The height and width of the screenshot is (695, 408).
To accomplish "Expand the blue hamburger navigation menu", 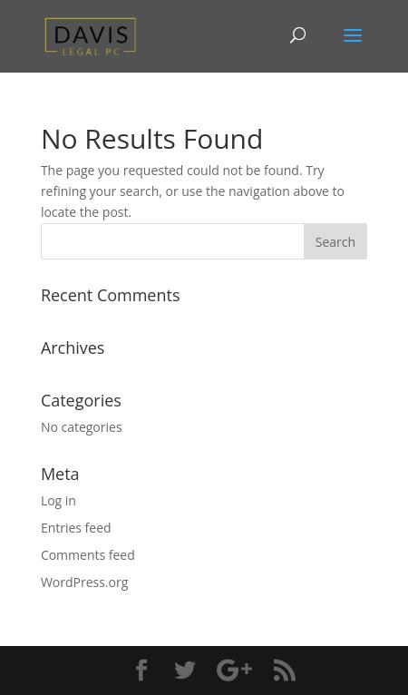I will pyautogui.click(x=353, y=35).
